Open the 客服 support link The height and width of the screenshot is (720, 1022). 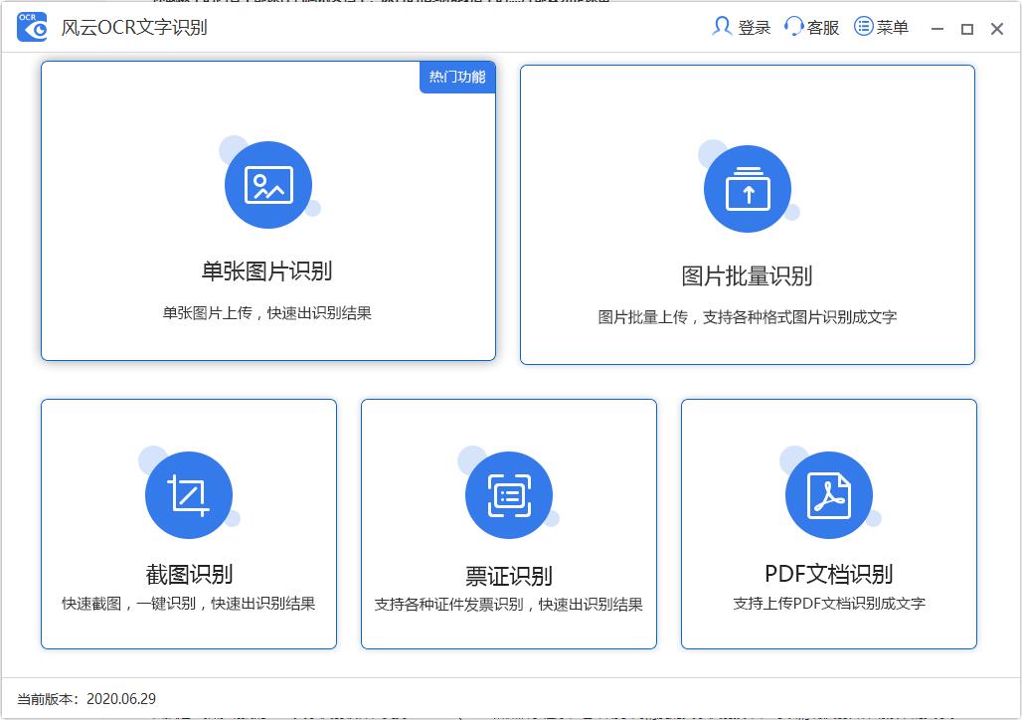point(821,27)
